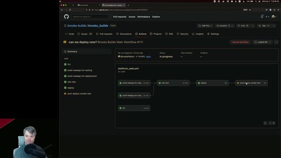Focus the search or jump to field

(x=91, y=17)
